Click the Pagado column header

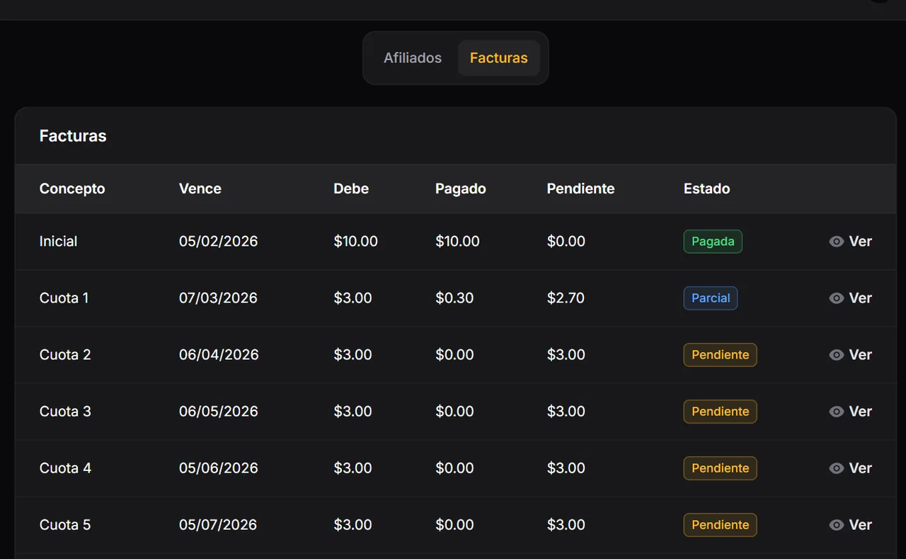point(461,188)
